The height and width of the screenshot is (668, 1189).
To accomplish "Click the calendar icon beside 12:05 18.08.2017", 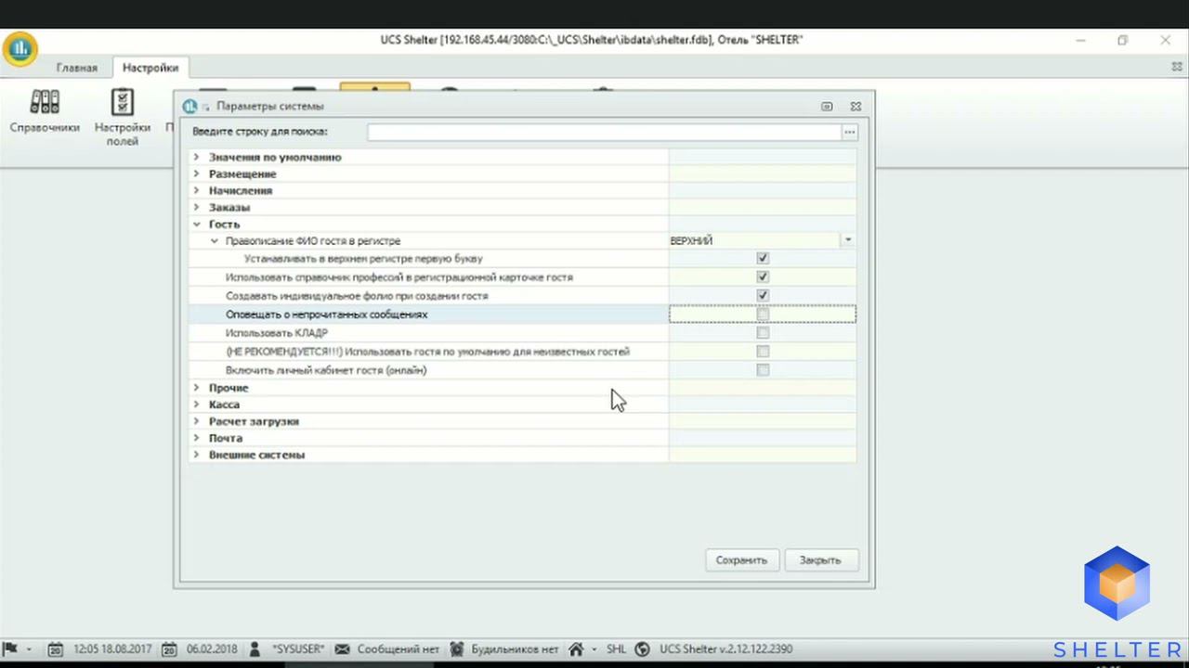I will click(57, 649).
